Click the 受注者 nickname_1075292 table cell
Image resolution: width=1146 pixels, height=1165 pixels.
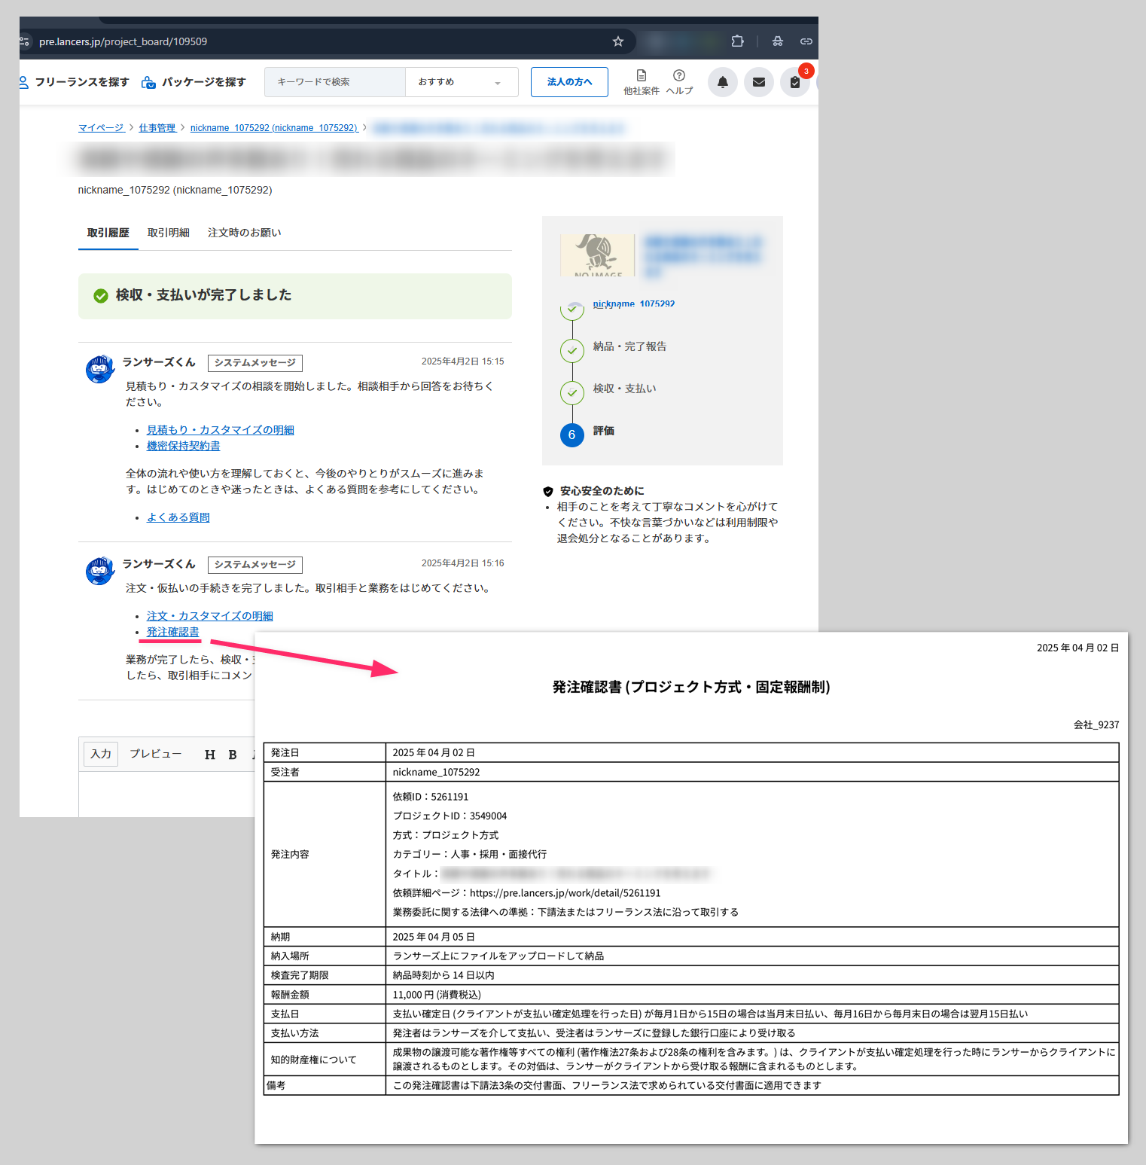751,772
